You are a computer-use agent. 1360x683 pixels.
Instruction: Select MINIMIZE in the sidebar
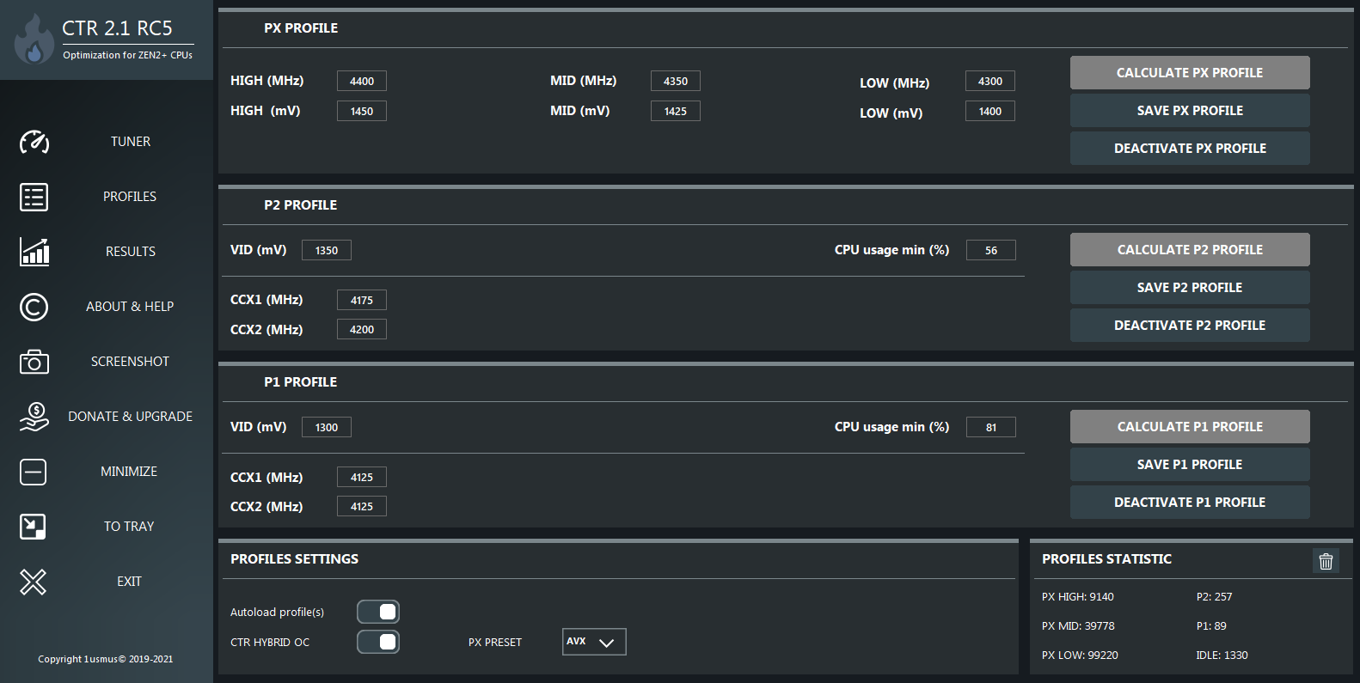[x=129, y=472]
